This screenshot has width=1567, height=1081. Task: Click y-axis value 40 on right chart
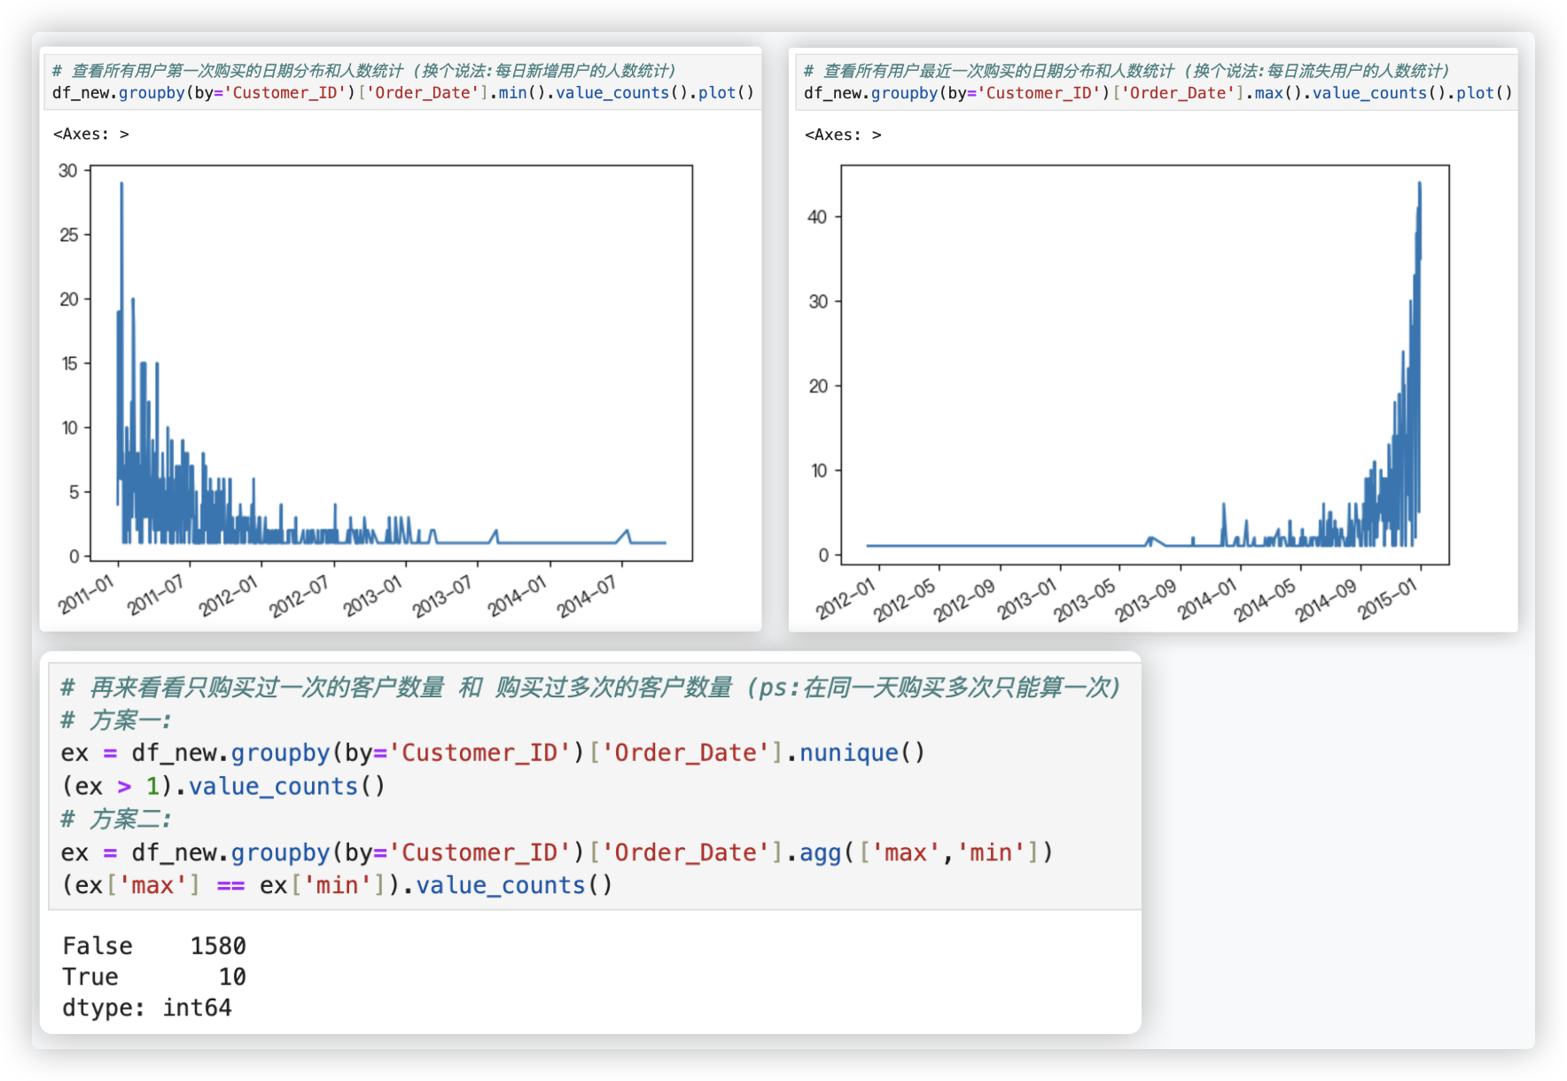[x=817, y=217]
